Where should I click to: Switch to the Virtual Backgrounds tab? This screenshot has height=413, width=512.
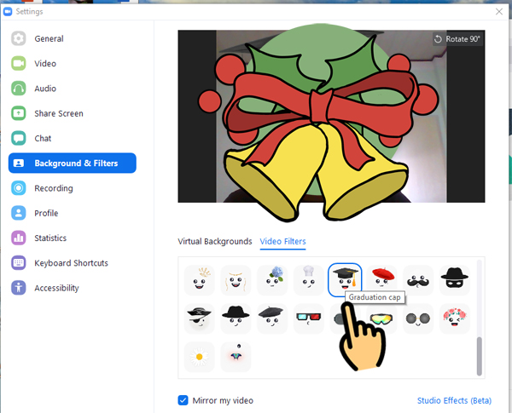[214, 241]
